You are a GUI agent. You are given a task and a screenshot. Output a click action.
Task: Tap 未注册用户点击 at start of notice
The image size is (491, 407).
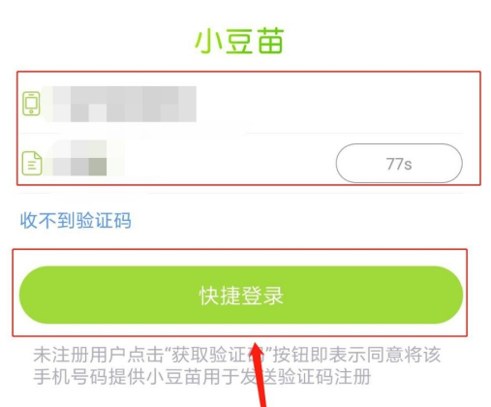[98, 355]
